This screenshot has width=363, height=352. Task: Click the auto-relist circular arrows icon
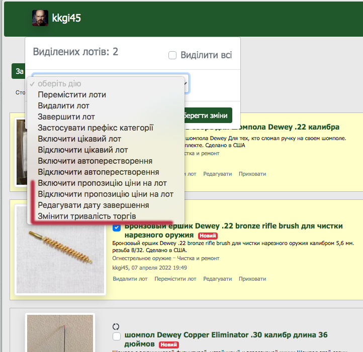pyautogui.click(x=116, y=326)
